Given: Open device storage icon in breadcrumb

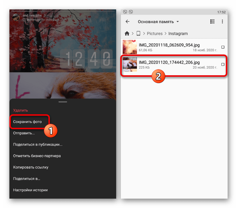Looking at the screenshot, I should coord(138,33).
